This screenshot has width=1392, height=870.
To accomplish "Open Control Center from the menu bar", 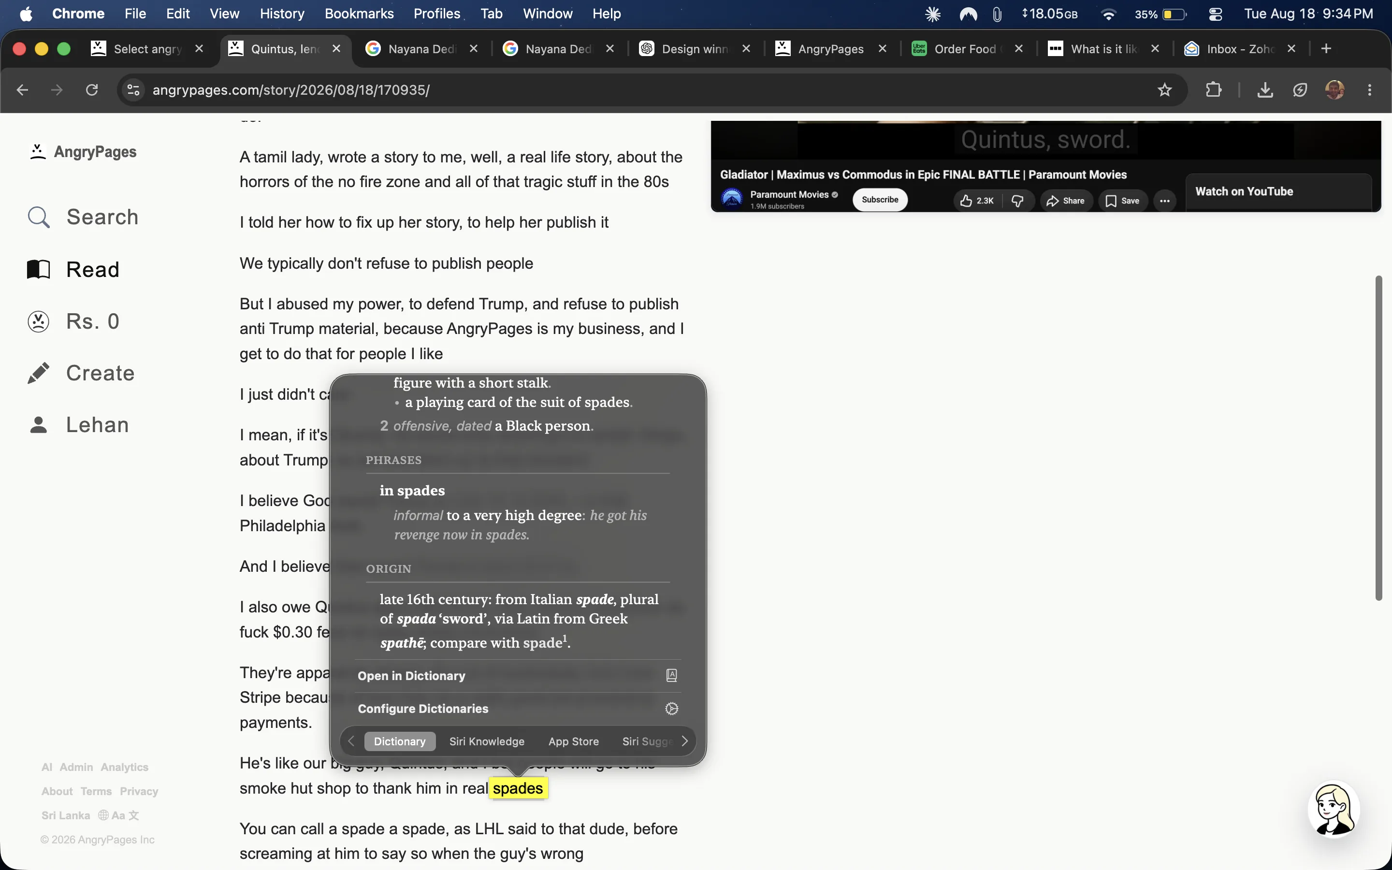I will 1216,14.
